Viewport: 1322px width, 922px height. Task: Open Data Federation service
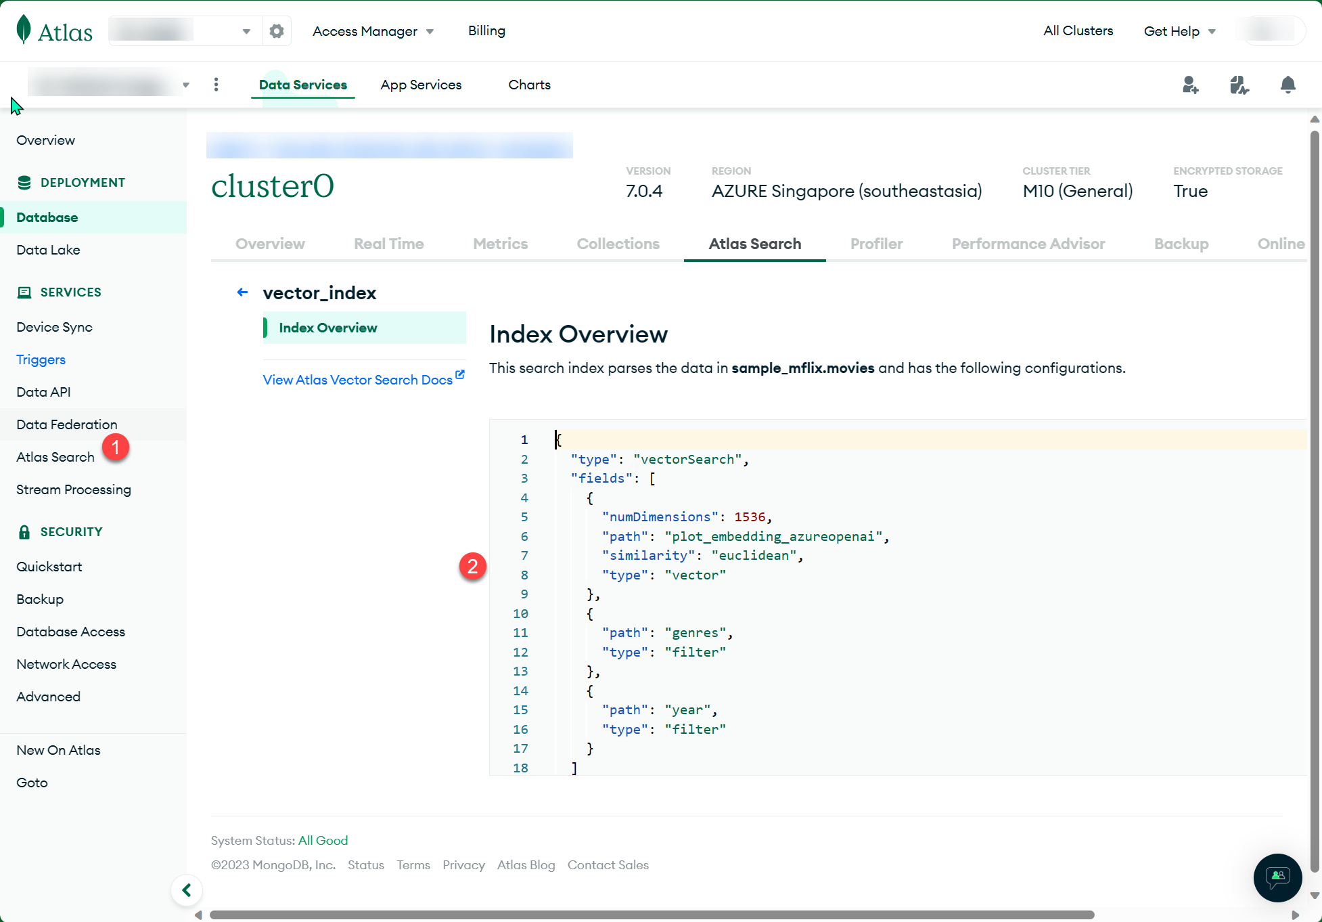point(66,424)
